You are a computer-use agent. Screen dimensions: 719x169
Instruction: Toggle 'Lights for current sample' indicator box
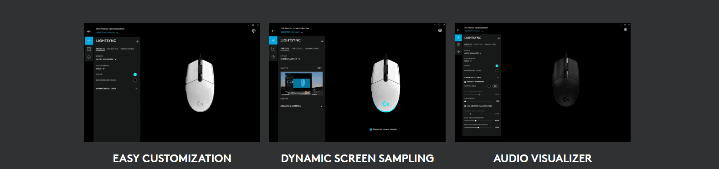pos(371,129)
